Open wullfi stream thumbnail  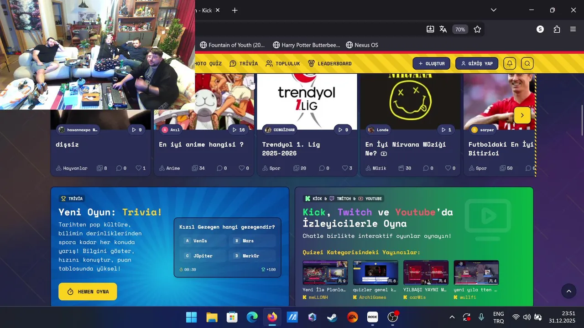point(476,272)
